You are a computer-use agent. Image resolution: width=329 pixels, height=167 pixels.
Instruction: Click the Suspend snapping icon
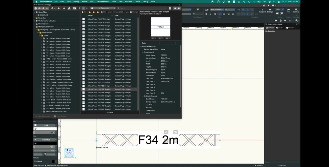coord(262,10)
